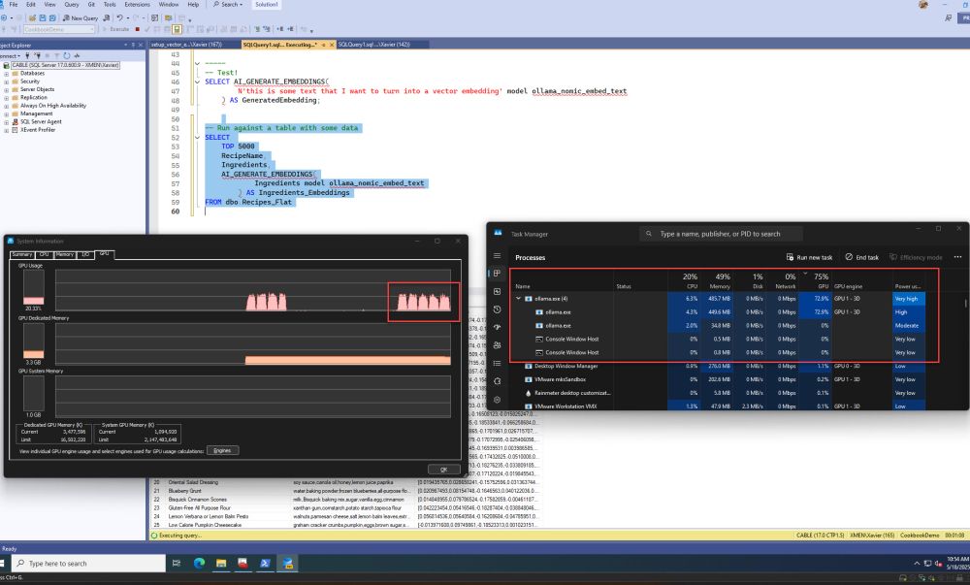Open the Tools menu
Screen dimensions: 970x585
(x=110, y=4)
